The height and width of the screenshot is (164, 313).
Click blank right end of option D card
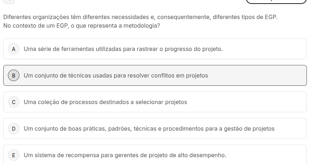(x=291, y=128)
